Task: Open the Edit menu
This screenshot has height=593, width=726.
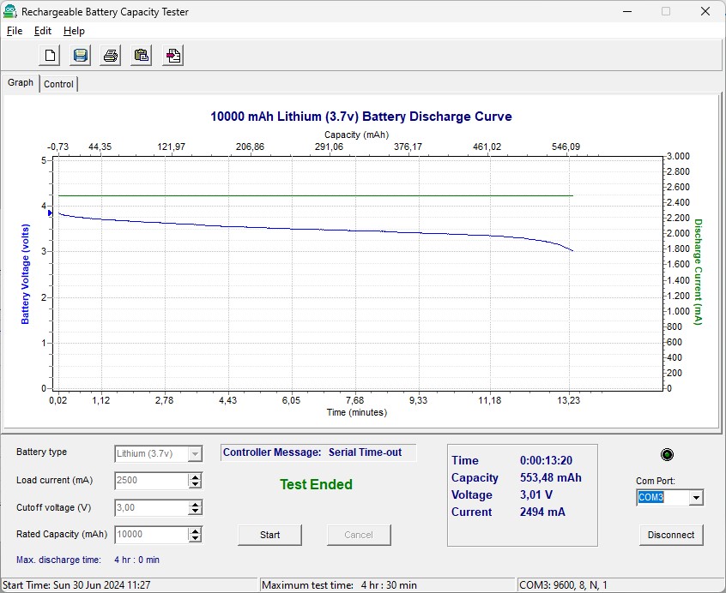Action: tap(43, 31)
